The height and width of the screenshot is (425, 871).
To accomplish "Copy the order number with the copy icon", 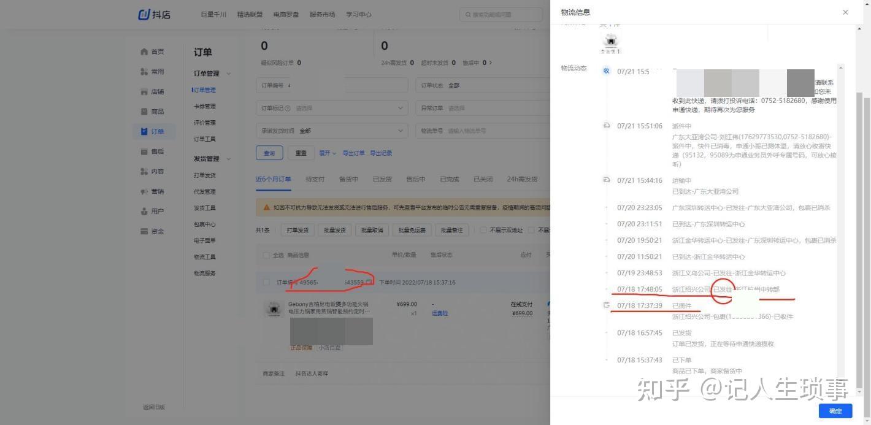I will [369, 282].
